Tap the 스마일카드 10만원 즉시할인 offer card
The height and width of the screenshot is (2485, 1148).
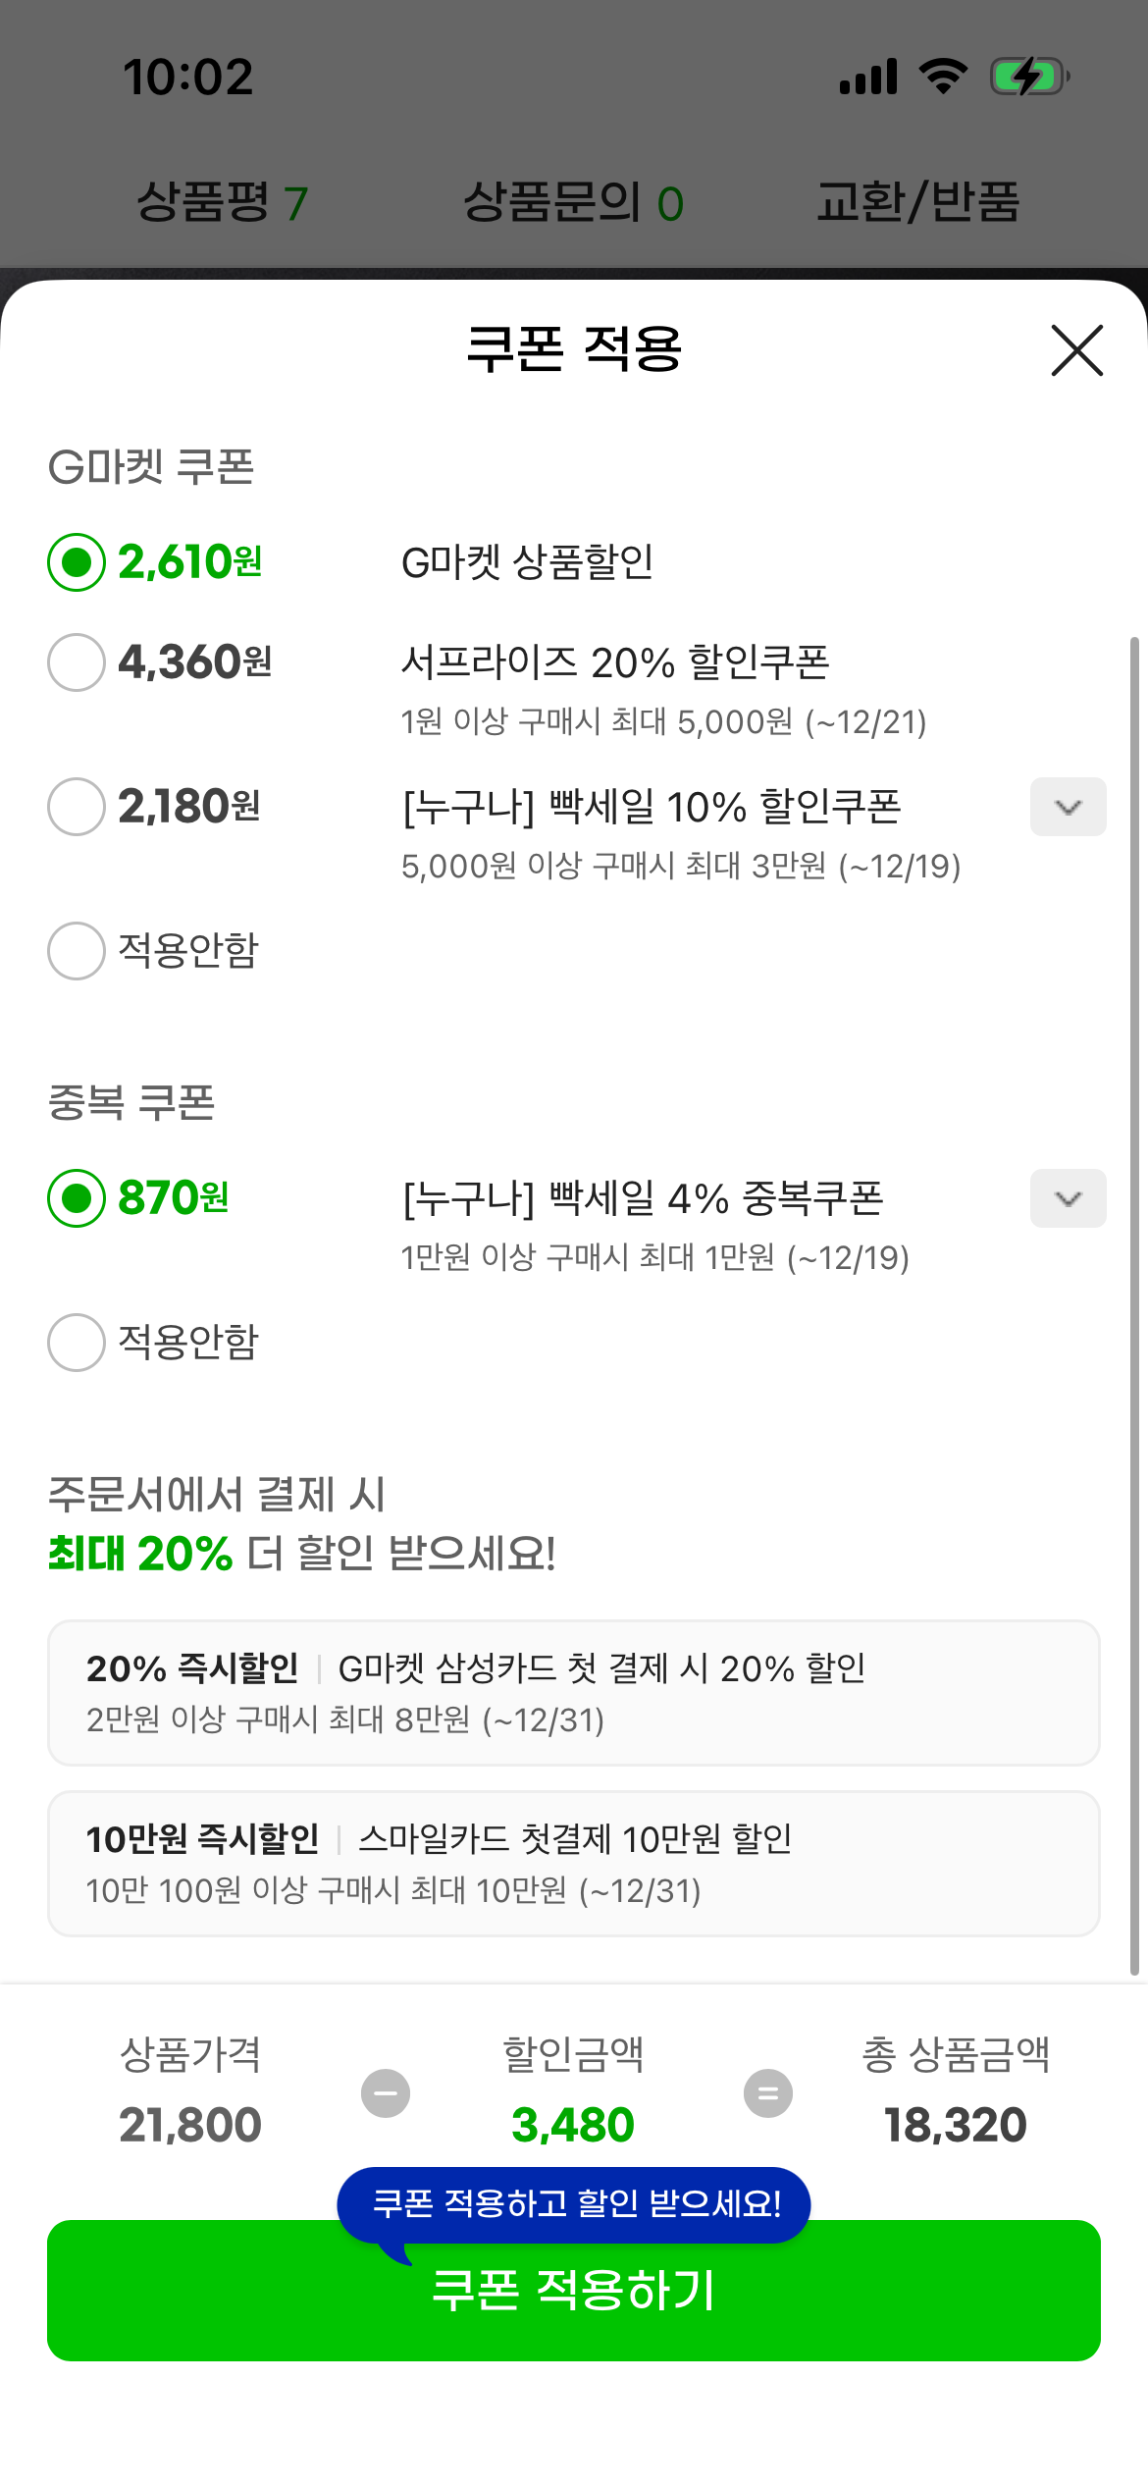[573, 1863]
